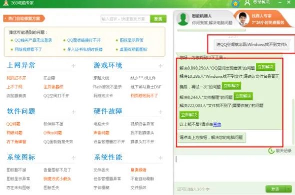The height and width of the screenshot is (195, 295).
Task: Select 主页被篡改 issue
Action: click(53, 87)
